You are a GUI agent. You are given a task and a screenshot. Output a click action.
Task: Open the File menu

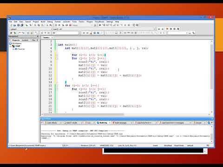[x=10, y=22]
